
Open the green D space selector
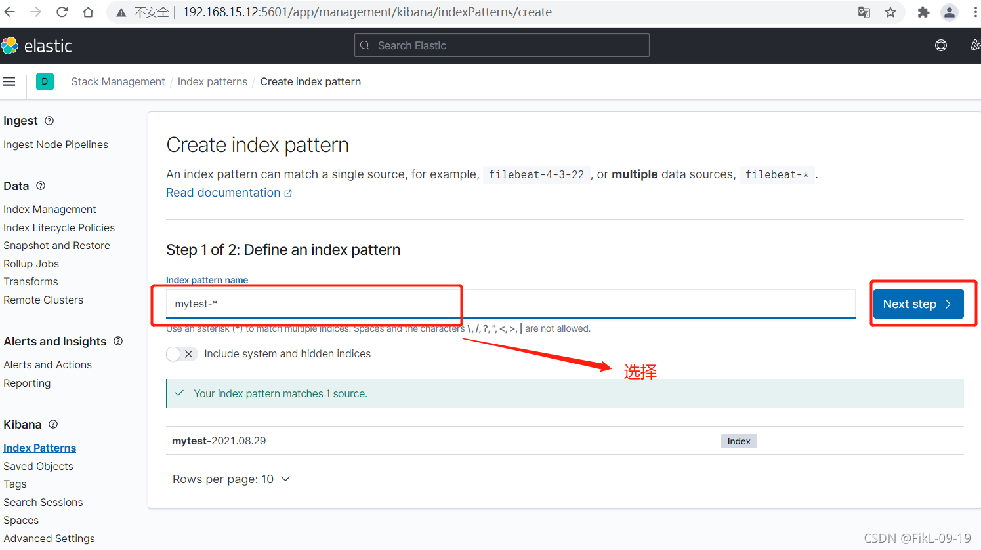click(45, 81)
